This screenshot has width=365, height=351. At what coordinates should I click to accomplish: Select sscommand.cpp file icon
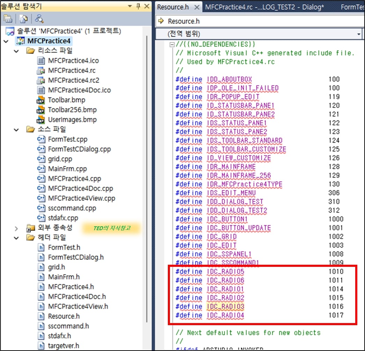pyautogui.click(x=41, y=208)
